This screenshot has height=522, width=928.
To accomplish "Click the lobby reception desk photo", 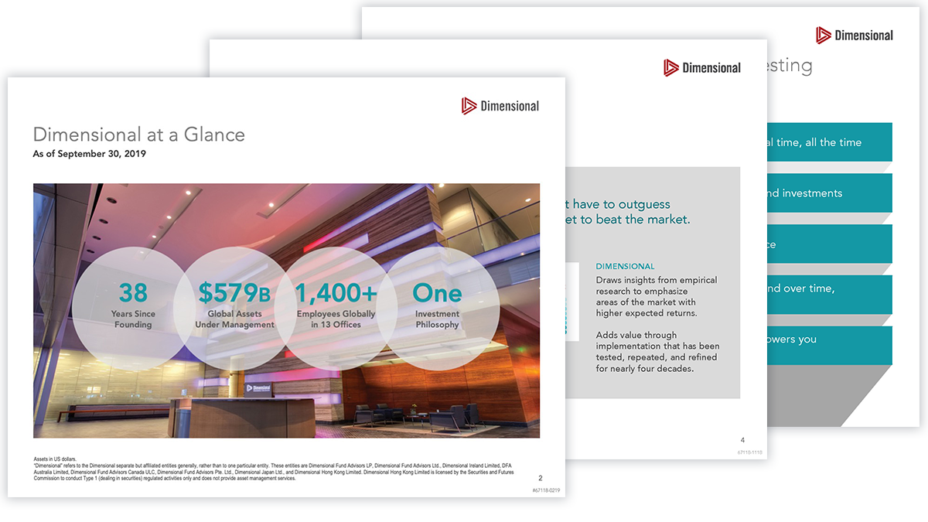I will (x=286, y=311).
